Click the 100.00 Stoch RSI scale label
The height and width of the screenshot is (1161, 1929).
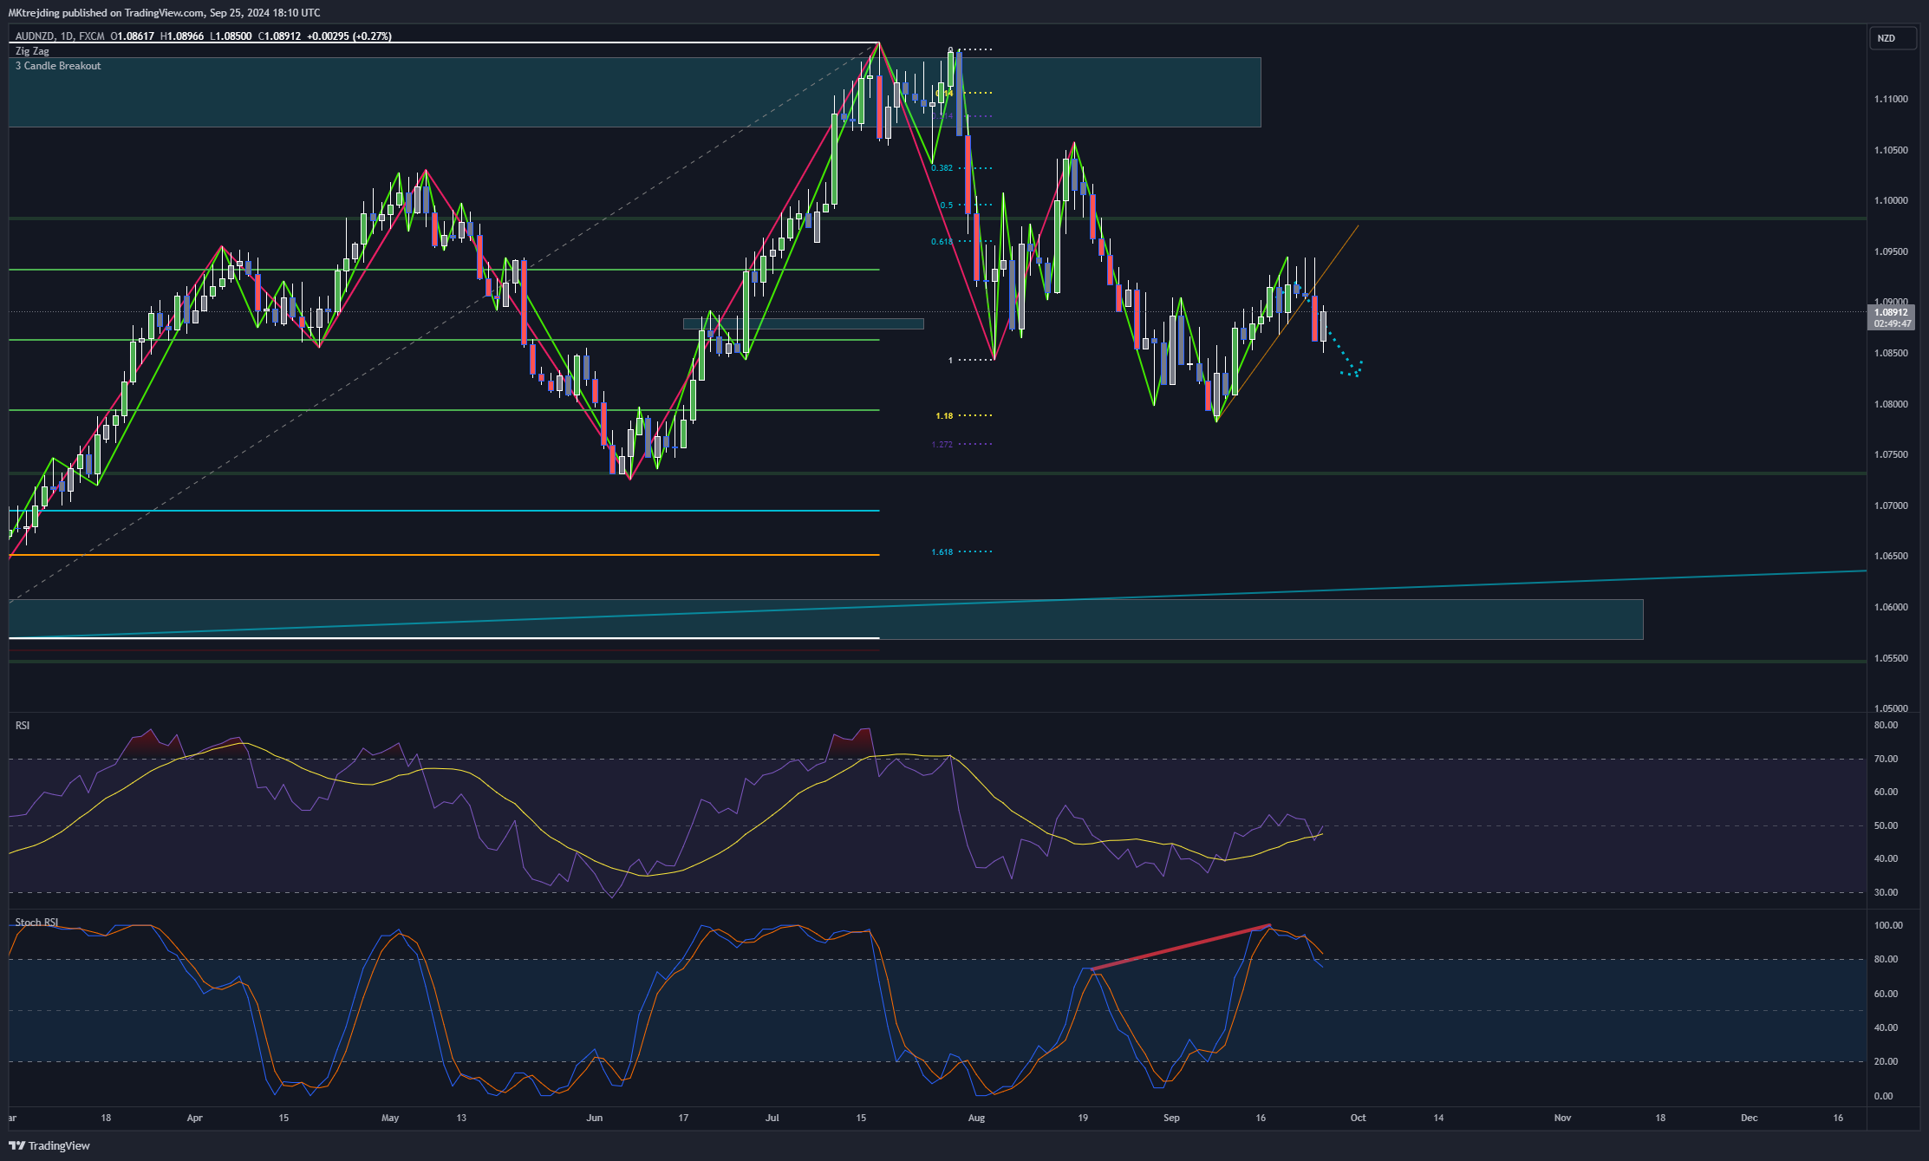click(x=1888, y=925)
